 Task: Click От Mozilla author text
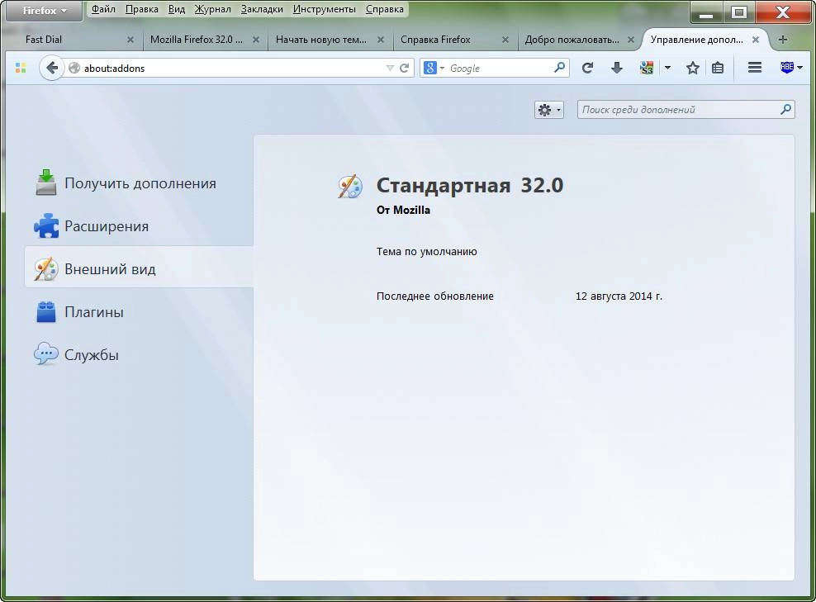403,211
